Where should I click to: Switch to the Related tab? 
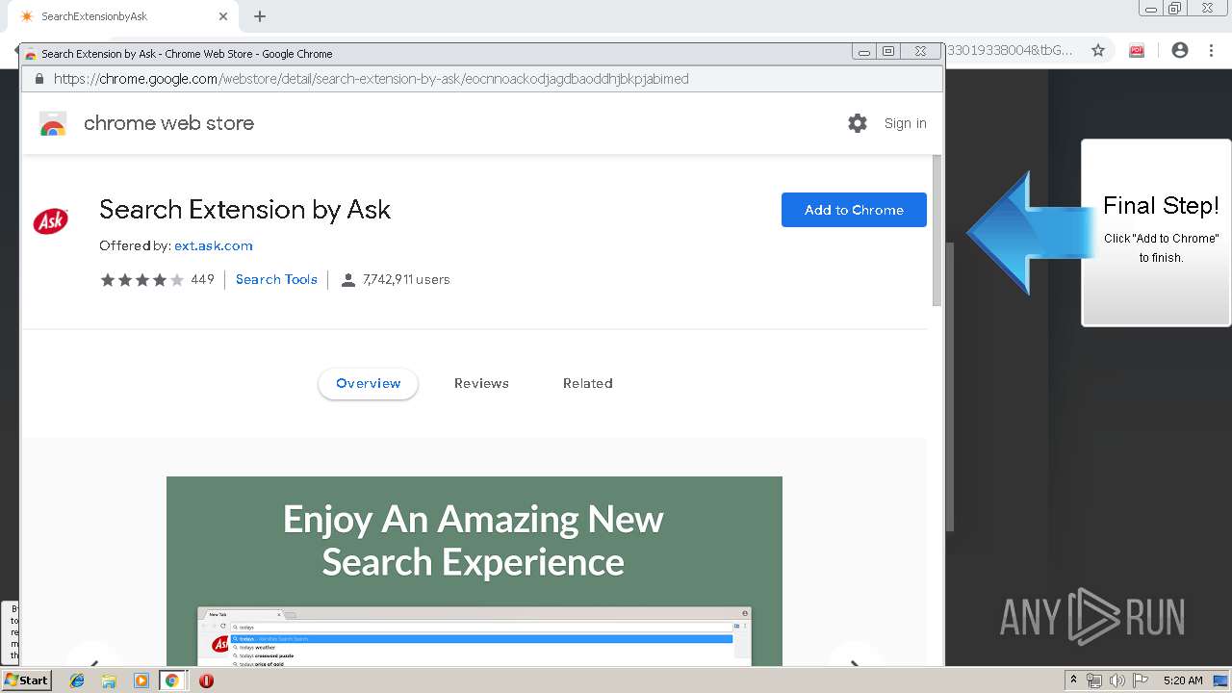(x=588, y=383)
